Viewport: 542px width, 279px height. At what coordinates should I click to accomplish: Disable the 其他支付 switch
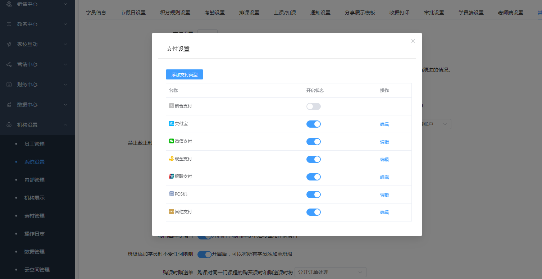(314, 212)
